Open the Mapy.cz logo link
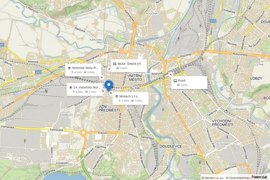Viewport: 270px width, 180px height. click(x=259, y=177)
